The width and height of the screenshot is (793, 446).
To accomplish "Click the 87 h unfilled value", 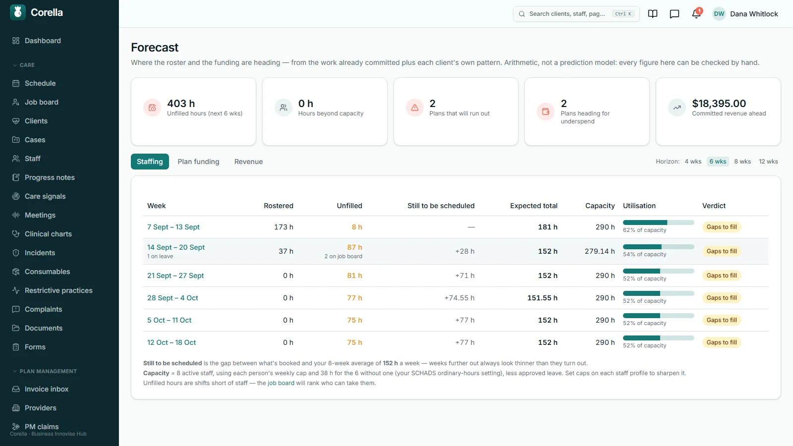I will coord(354,247).
